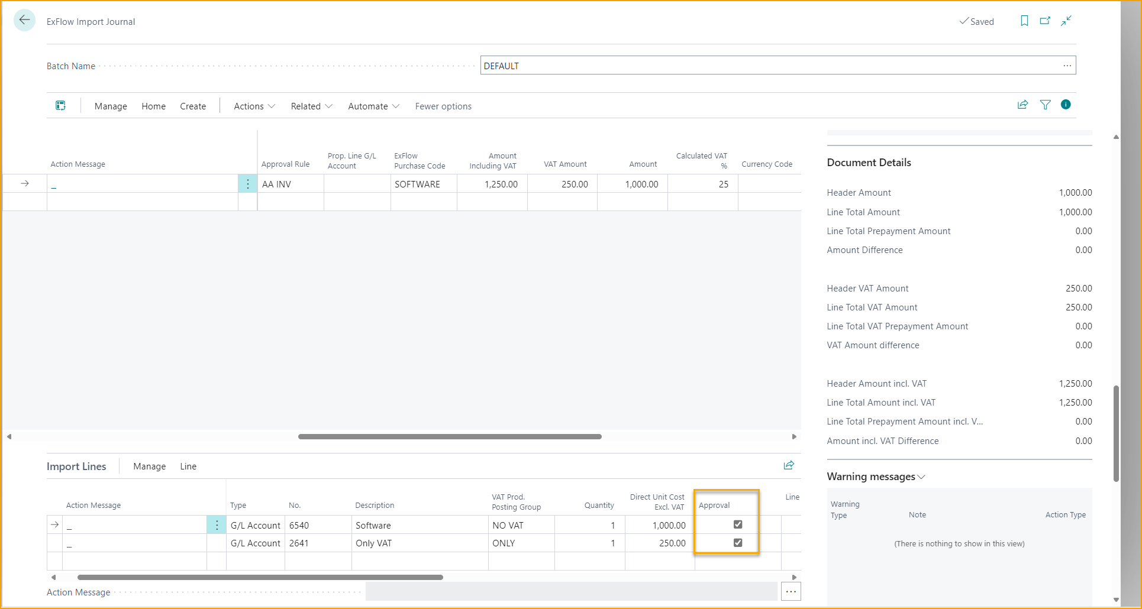The width and height of the screenshot is (1142, 609).
Task: Click Fewer options
Action: click(x=443, y=106)
